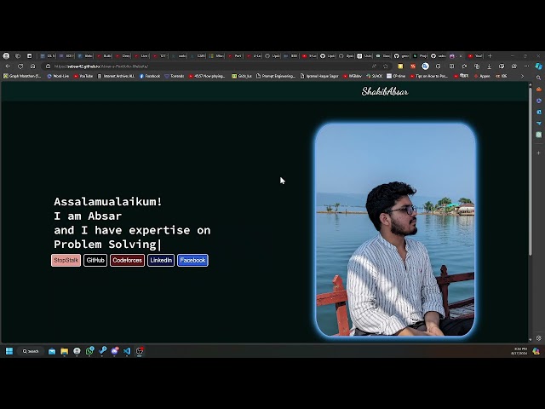Viewport: 545px width, 409px height.
Task: Open the sidebar search magnifier icon
Action: [538, 78]
